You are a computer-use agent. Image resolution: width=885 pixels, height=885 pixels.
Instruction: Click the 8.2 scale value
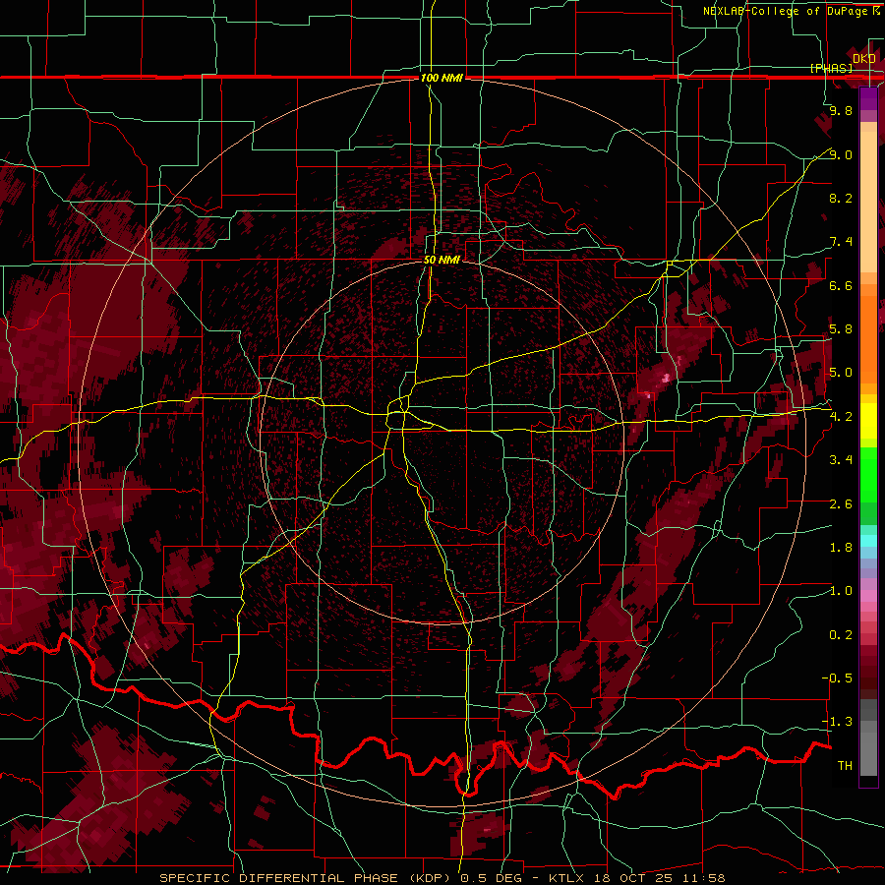pos(841,198)
